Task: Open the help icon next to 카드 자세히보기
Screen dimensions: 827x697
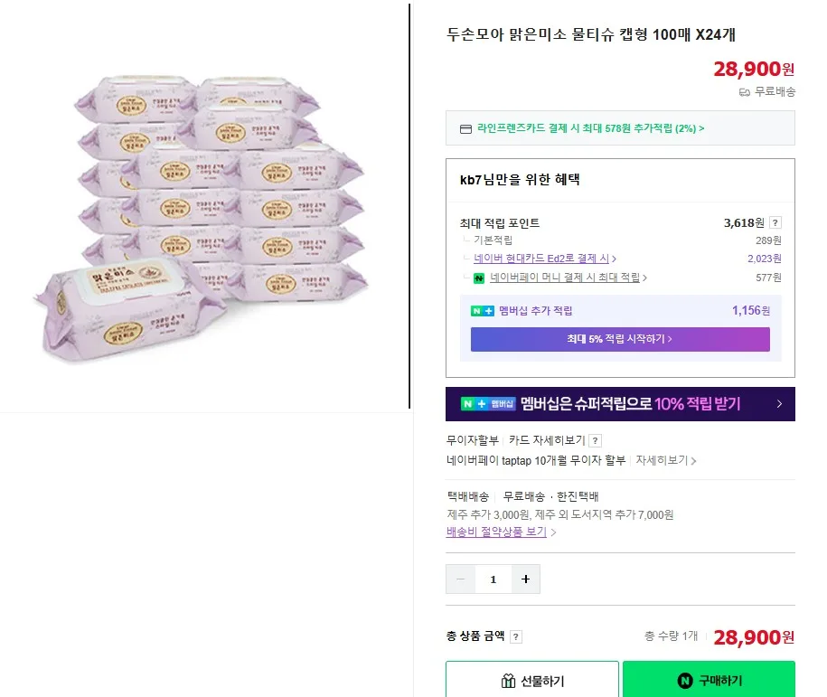Action: (x=596, y=440)
